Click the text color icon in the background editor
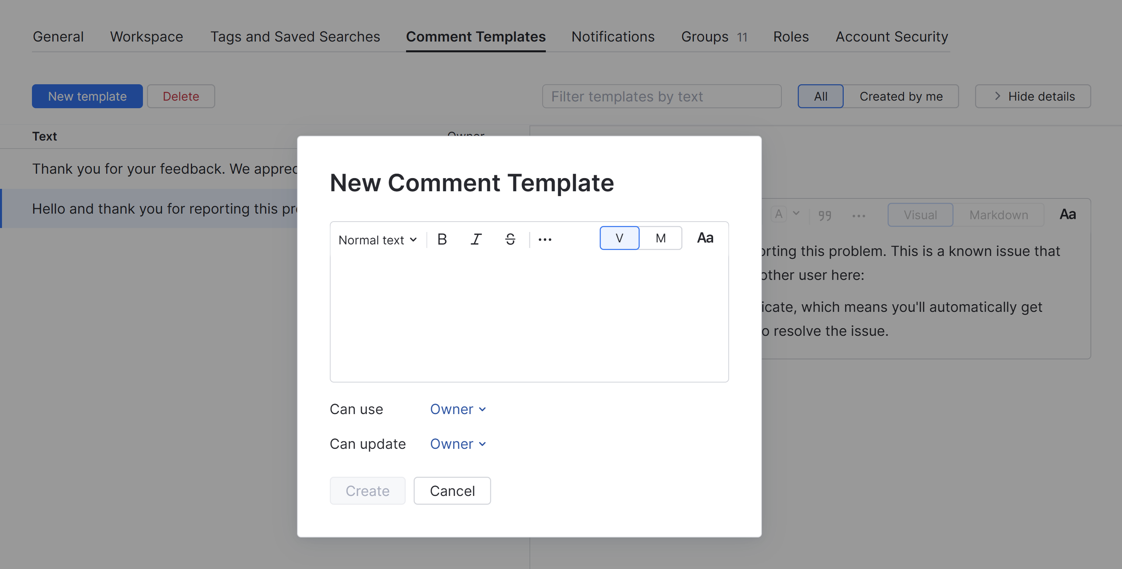The width and height of the screenshot is (1122, 569). pos(779,214)
